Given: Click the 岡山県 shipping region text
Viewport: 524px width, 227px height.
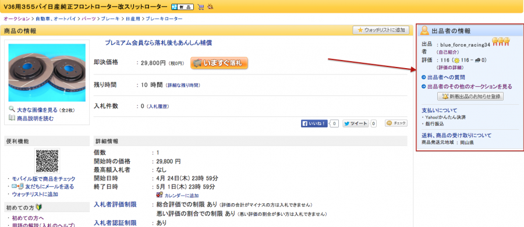Looking at the screenshot, I should click(x=466, y=143).
